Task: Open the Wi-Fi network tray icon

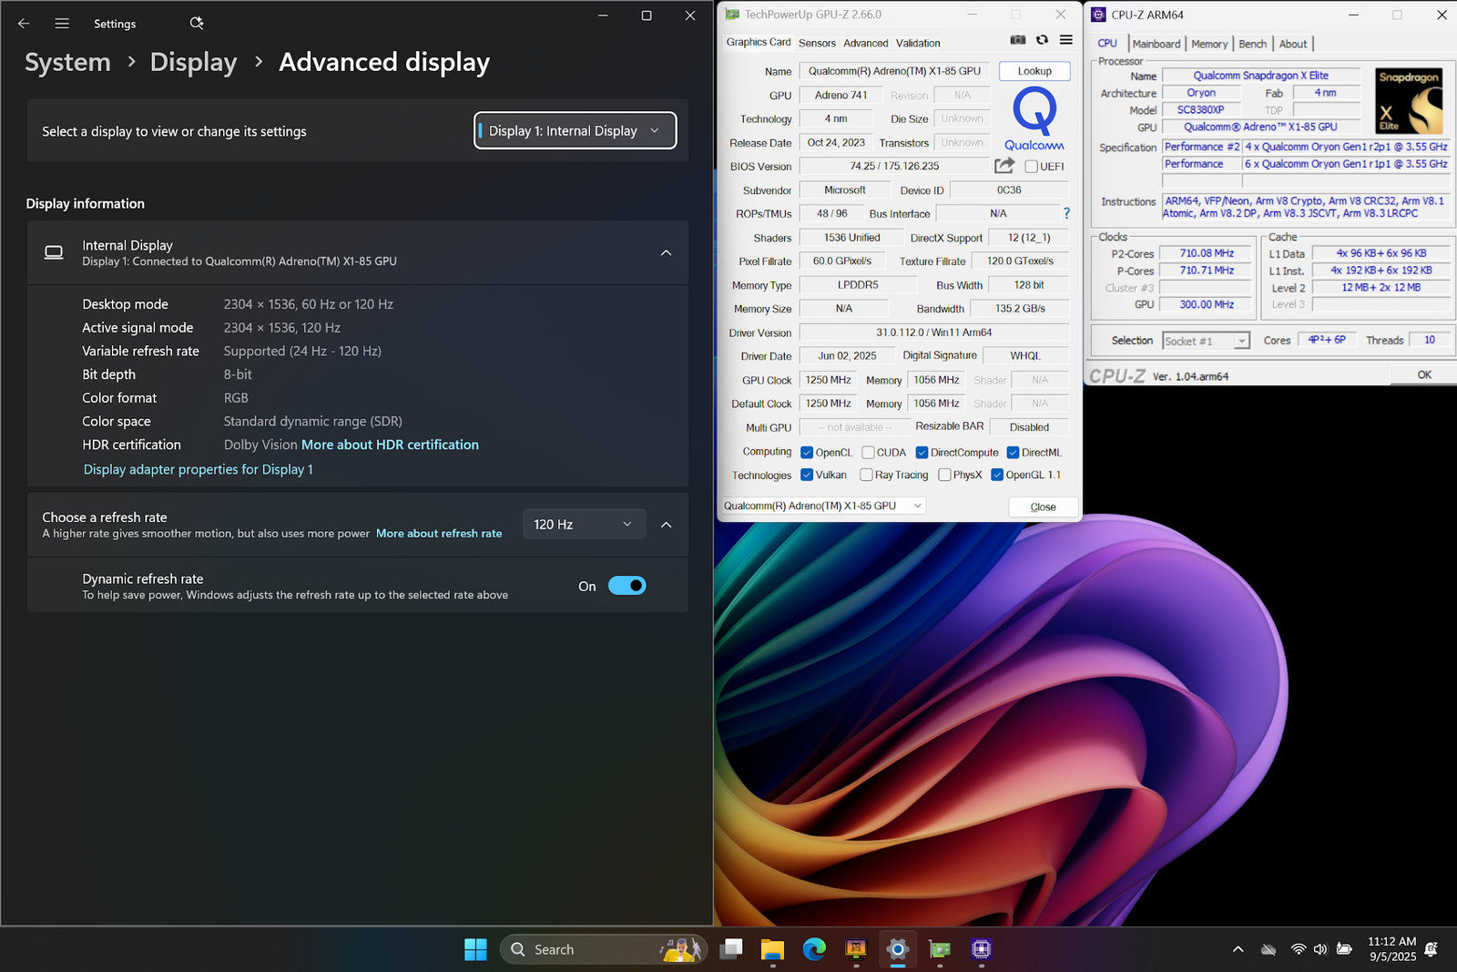Action: [x=1299, y=949]
